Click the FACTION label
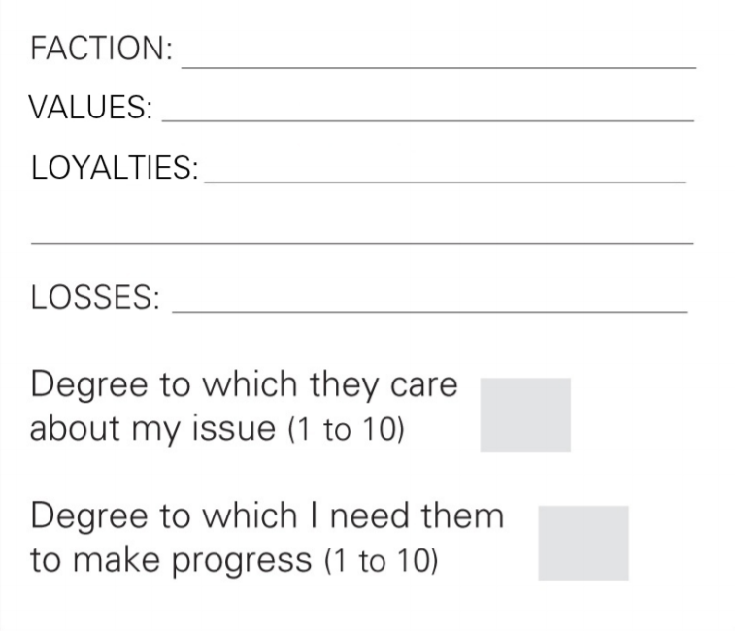 click(102, 49)
